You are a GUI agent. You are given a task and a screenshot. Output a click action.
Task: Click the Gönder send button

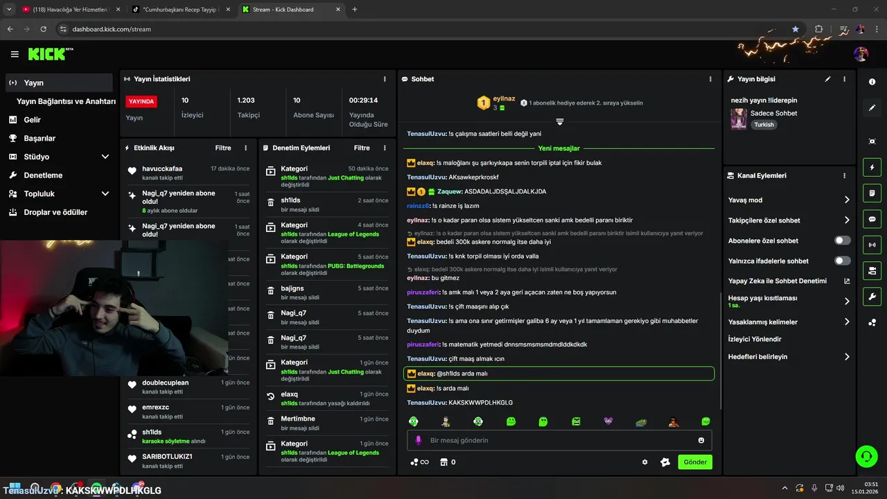(x=695, y=462)
